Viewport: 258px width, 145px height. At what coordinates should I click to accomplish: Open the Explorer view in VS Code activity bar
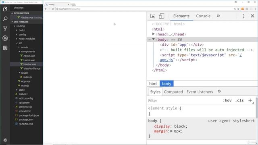click(x=5, y=9)
